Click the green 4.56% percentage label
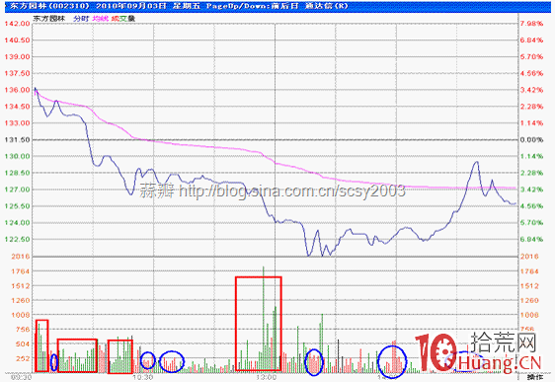 click(x=531, y=206)
